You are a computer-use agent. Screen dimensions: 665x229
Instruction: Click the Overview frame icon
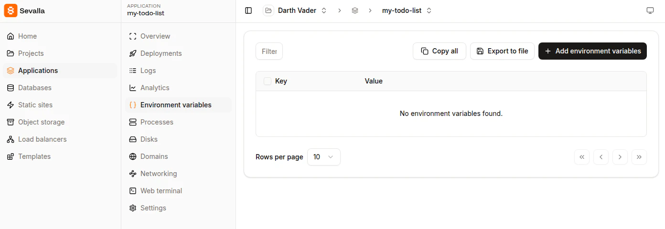pos(133,36)
